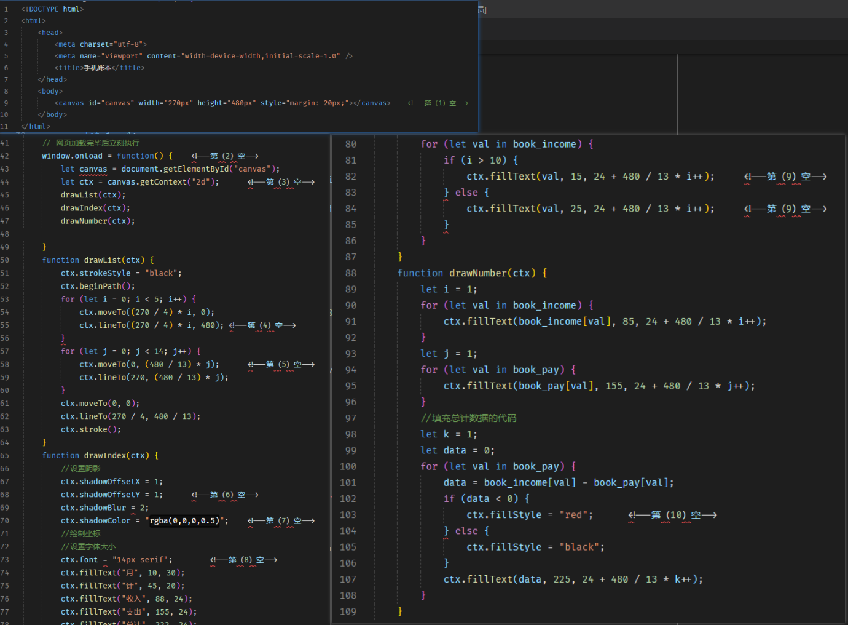Click 'ctx.beginPath();' line
Screen dimensions: 848x625
pyautogui.click(x=98, y=285)
